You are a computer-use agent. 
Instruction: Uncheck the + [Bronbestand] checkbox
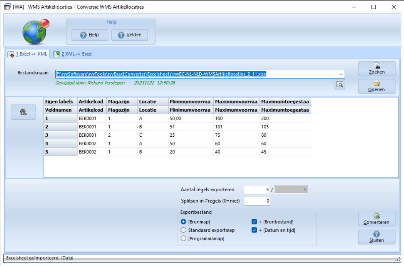point(254,221)
